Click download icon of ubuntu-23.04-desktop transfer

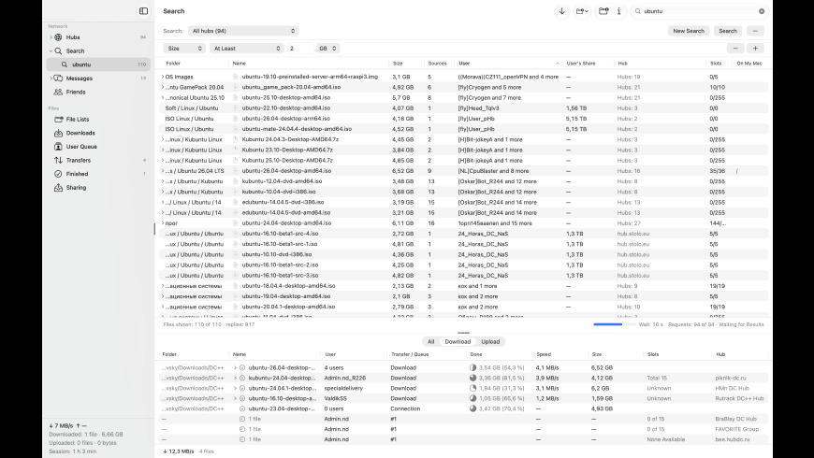pyautogui.click(x=242, y=408)
